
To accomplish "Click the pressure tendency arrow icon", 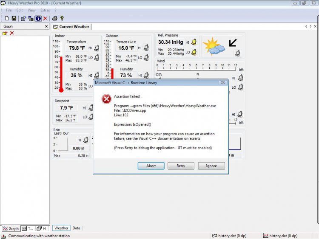I will click(x=233, y=42).
